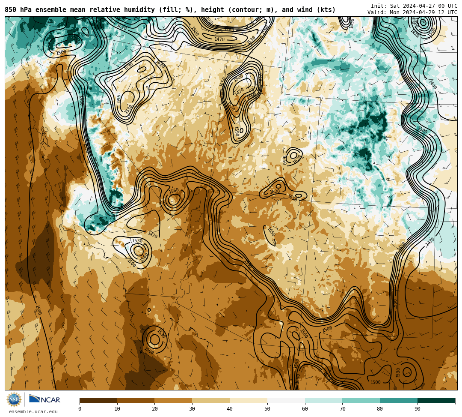
Task: Click the darkest green 90-100 colorbar segment
Action: (x=436, y=400)
